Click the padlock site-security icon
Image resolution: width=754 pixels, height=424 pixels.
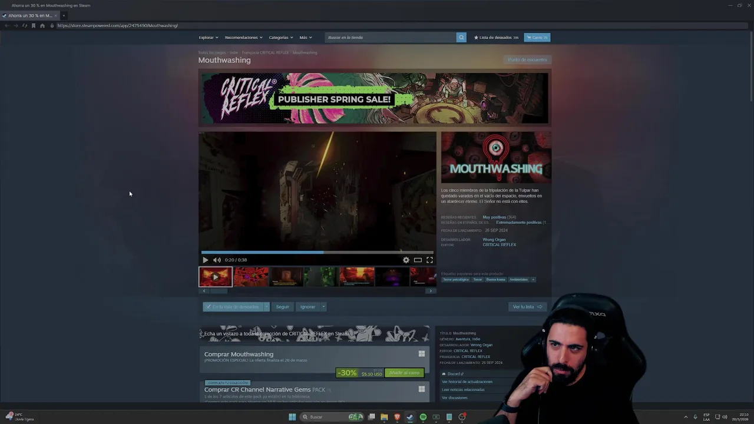52,25
